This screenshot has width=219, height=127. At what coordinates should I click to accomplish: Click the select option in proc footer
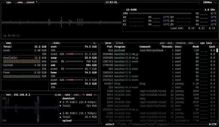110,124
